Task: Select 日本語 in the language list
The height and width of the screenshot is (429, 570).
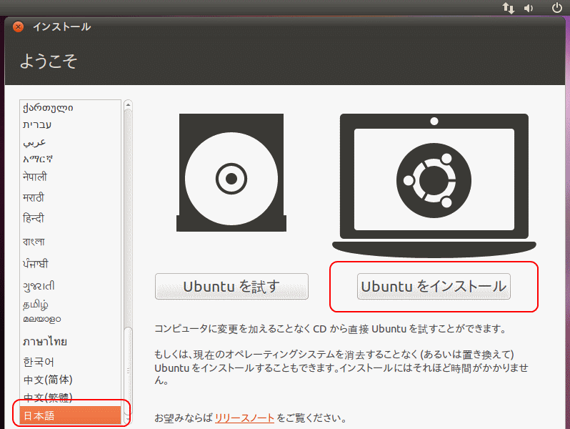Action: coord(70,415)
